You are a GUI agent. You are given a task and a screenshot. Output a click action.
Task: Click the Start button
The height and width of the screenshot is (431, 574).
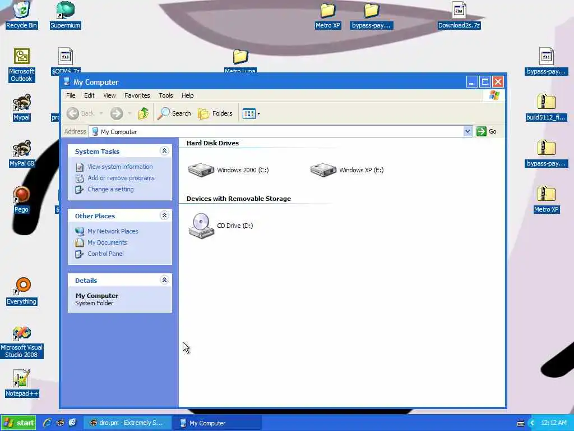(18, 423)
